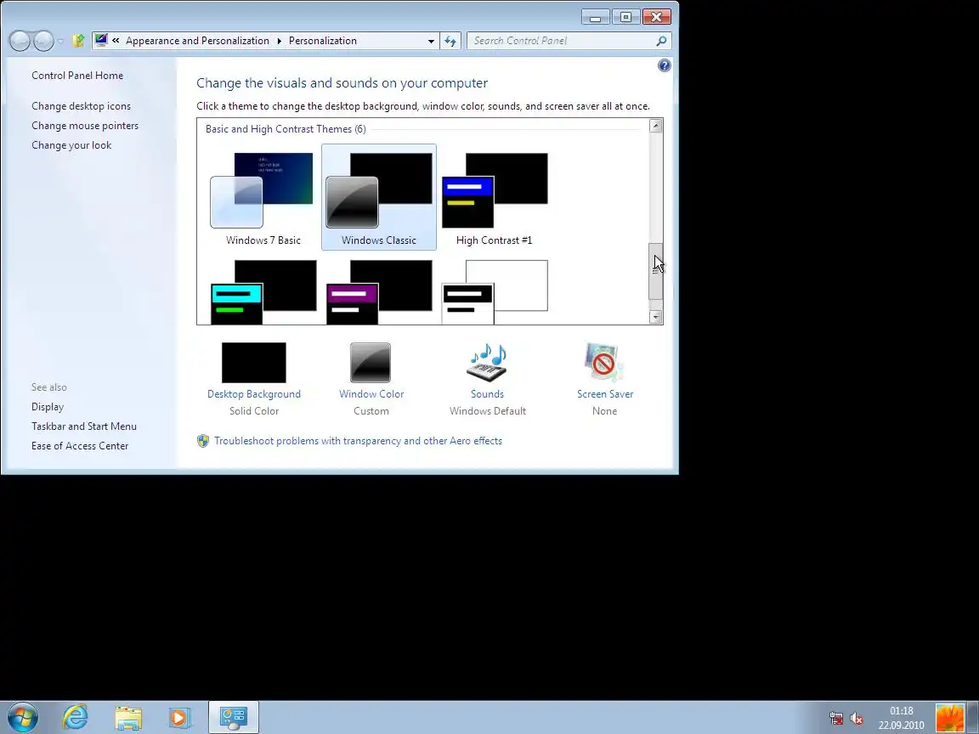This screenshot has width=979, height=734.
Task: Click the Search Control Panel field
Action: coord(569,41)
